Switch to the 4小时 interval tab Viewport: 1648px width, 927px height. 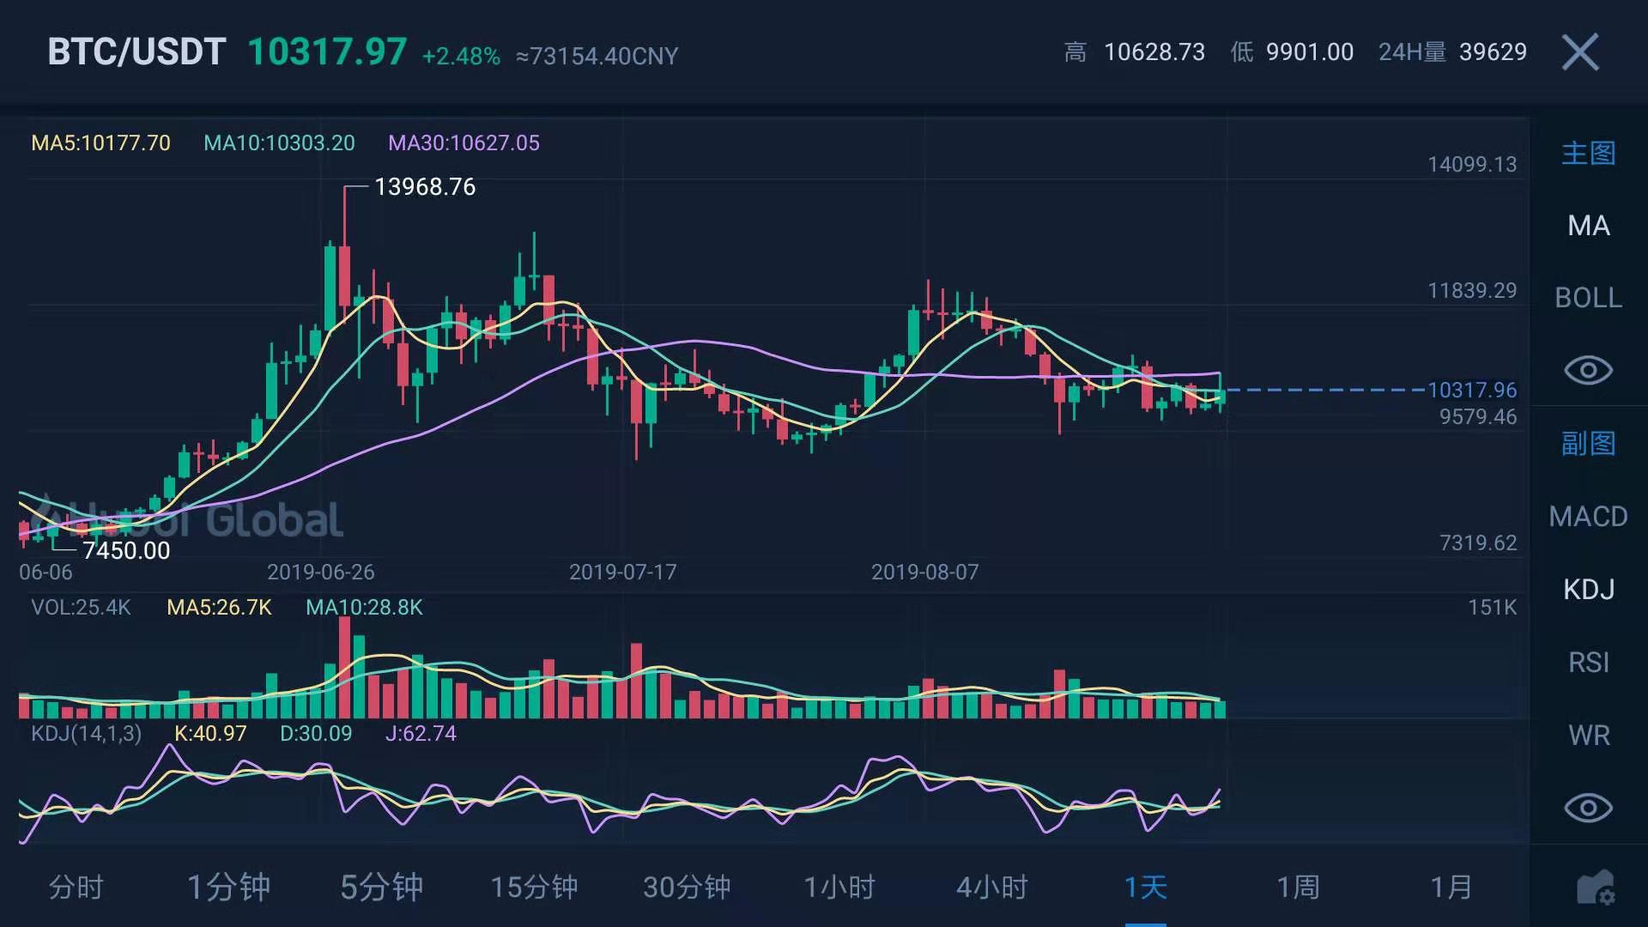[992, 888]
